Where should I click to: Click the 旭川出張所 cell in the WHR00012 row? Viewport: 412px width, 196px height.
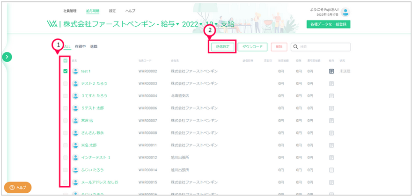180,158
